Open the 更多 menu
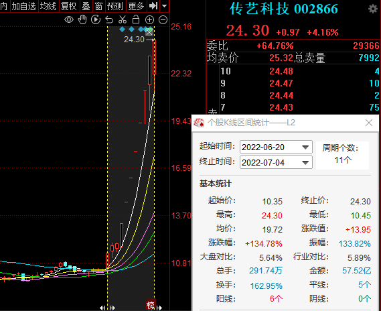This screenshot has width=381, height=311. pos(136,6)
